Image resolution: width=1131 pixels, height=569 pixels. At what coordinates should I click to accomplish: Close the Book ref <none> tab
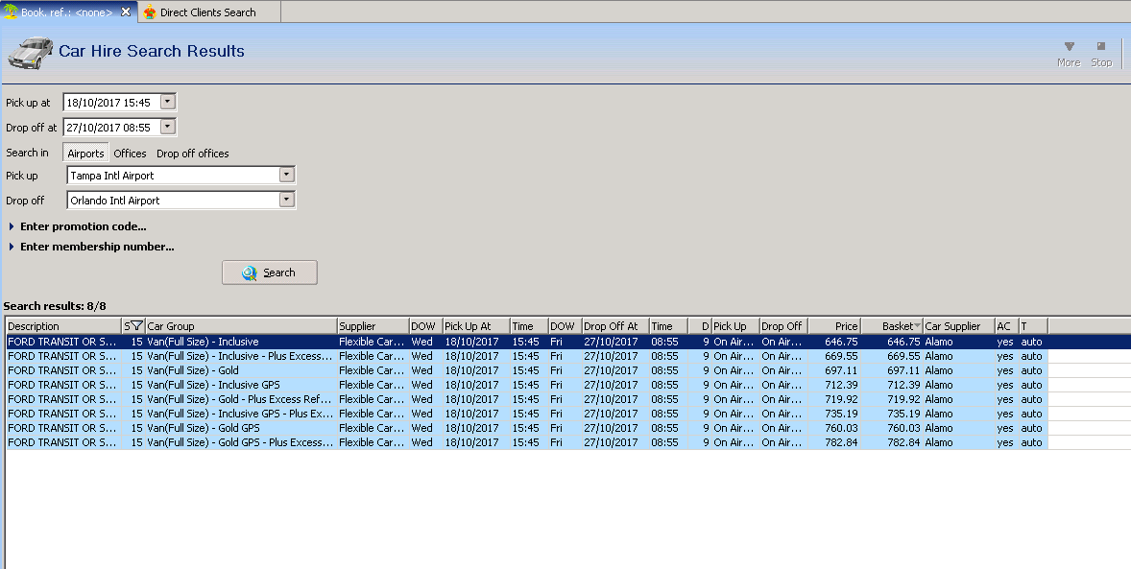click(x=126, y=12)
